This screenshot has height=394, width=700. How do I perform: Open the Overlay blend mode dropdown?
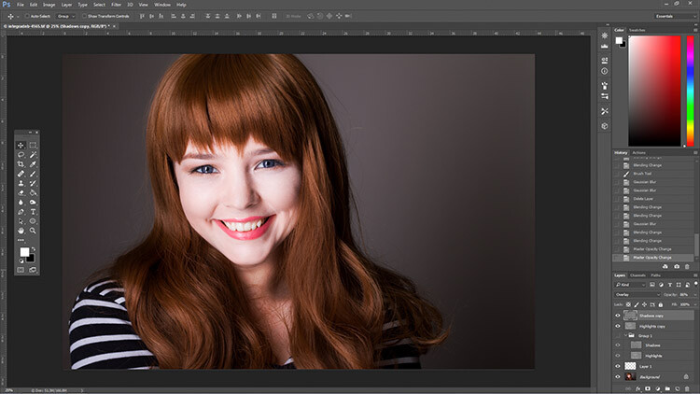click(637, 294)
